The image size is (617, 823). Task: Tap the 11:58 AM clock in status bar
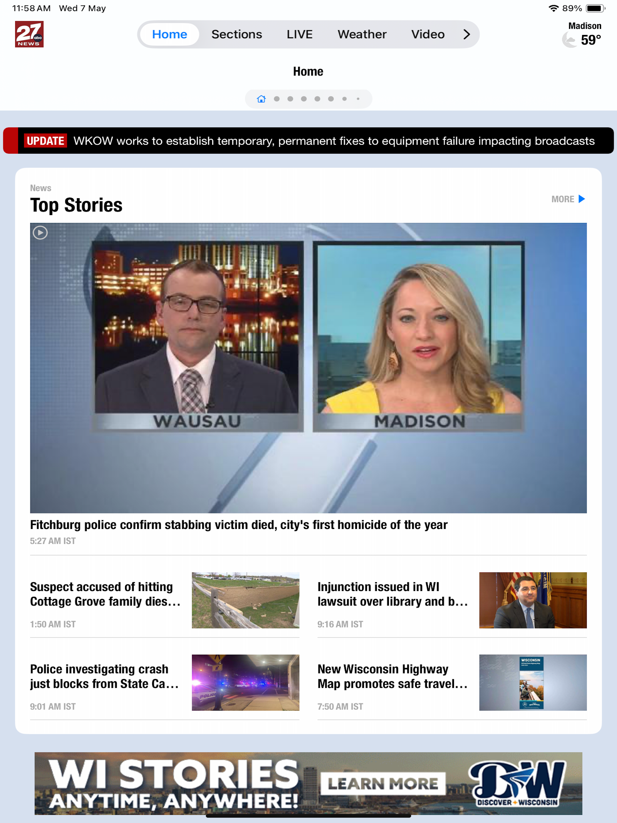[x=31, y=8]
